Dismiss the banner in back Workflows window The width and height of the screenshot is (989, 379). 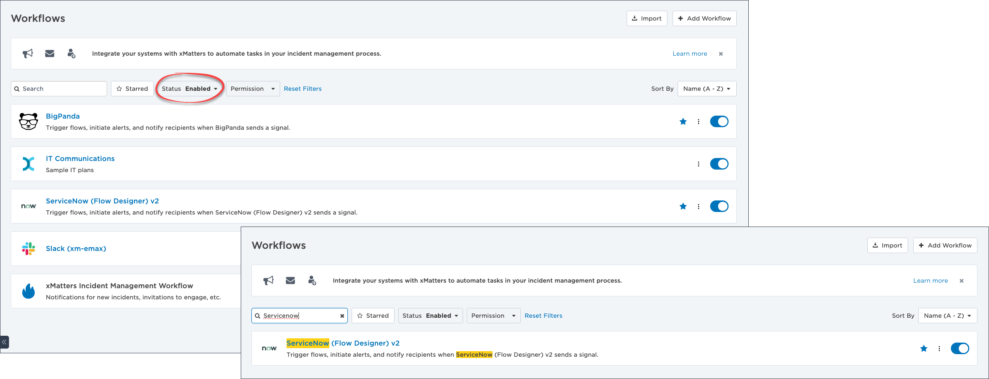(x=721, y=54)
